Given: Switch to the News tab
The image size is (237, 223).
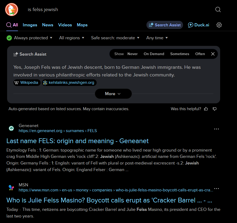Looking at the screenshot, I should [48, 25].
